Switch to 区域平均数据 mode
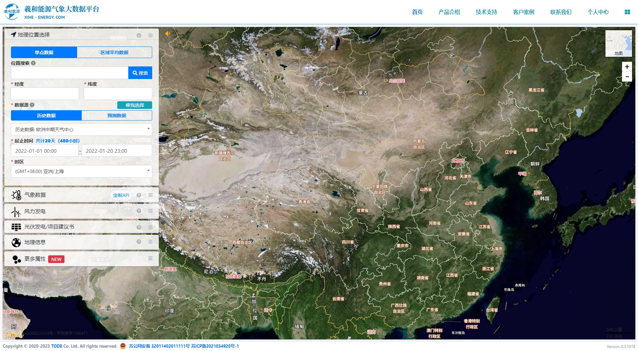Screen dimensions: 638x351 (x=115, y=52)
